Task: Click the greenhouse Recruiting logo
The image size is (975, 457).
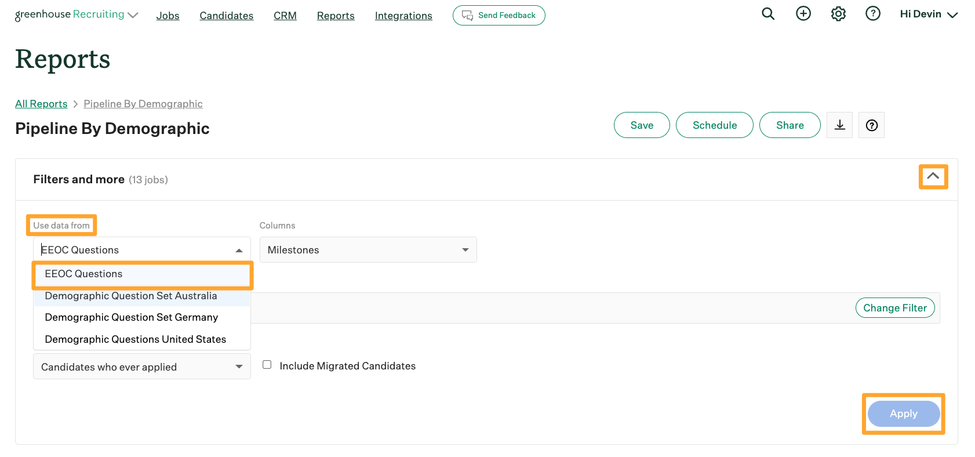Action: 70,14
